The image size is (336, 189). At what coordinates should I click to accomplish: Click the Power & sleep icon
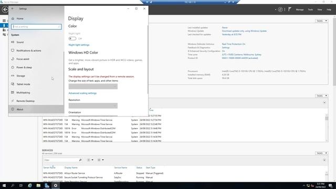tap(13, 67)
